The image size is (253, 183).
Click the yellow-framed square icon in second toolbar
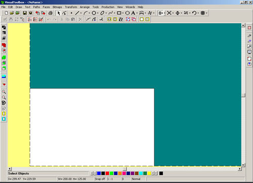tap(142, 19)
